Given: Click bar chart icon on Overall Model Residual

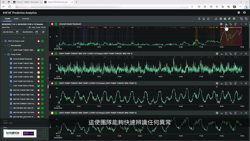Looking at the screenshot, I should click(x=226, y=24).
